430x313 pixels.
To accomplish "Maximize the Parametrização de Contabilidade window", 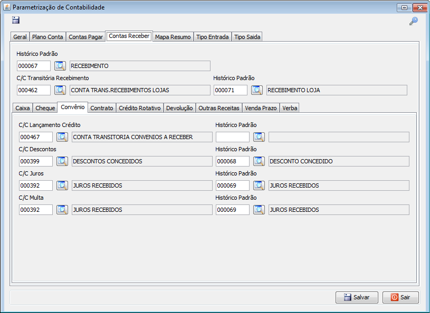I will coord(404,7).
